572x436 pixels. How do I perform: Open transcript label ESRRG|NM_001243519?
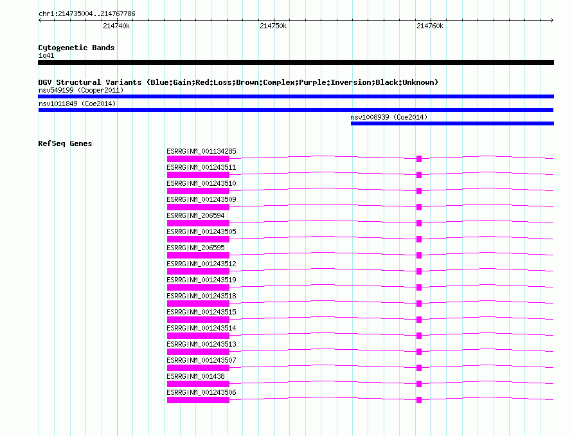[x=201, y=280]
